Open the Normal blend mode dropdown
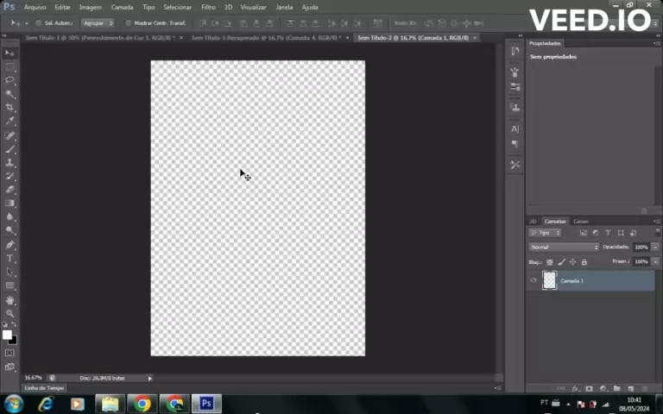This screenshot has height=414, width=663. [564, 247]
